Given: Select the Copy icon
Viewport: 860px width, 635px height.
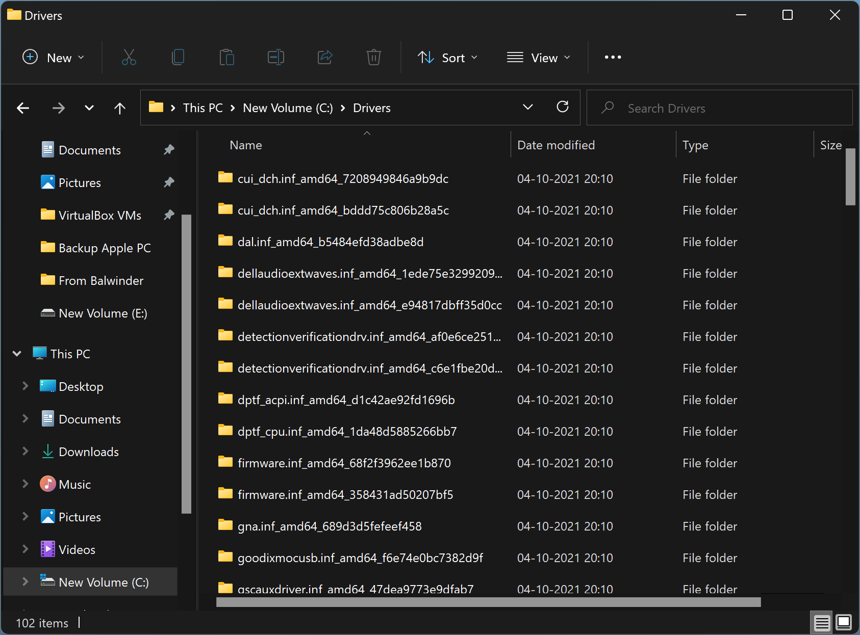Looking at the screenshot, I should point(178,57).
